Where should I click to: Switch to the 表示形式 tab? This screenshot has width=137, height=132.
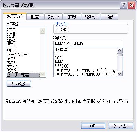pos(14,16)
